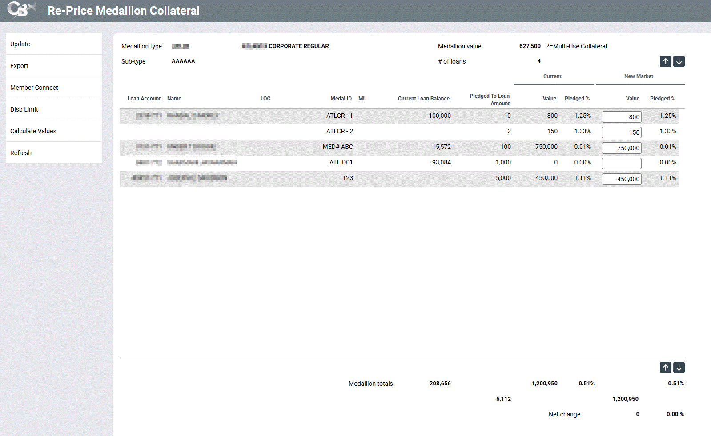The image size is (711, 436).
Task: Open the Disb Limit option
Action: [x=24, y=109]
